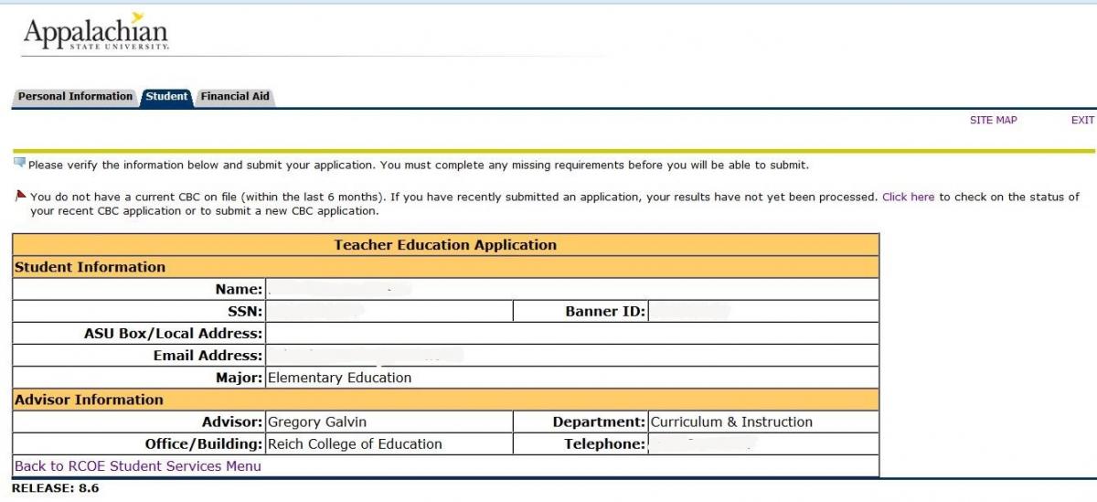The height and width of the screenshot is (502, 1097).
Task: Click the 'Banner ID:' label
Action: click(x=605, y=312)
